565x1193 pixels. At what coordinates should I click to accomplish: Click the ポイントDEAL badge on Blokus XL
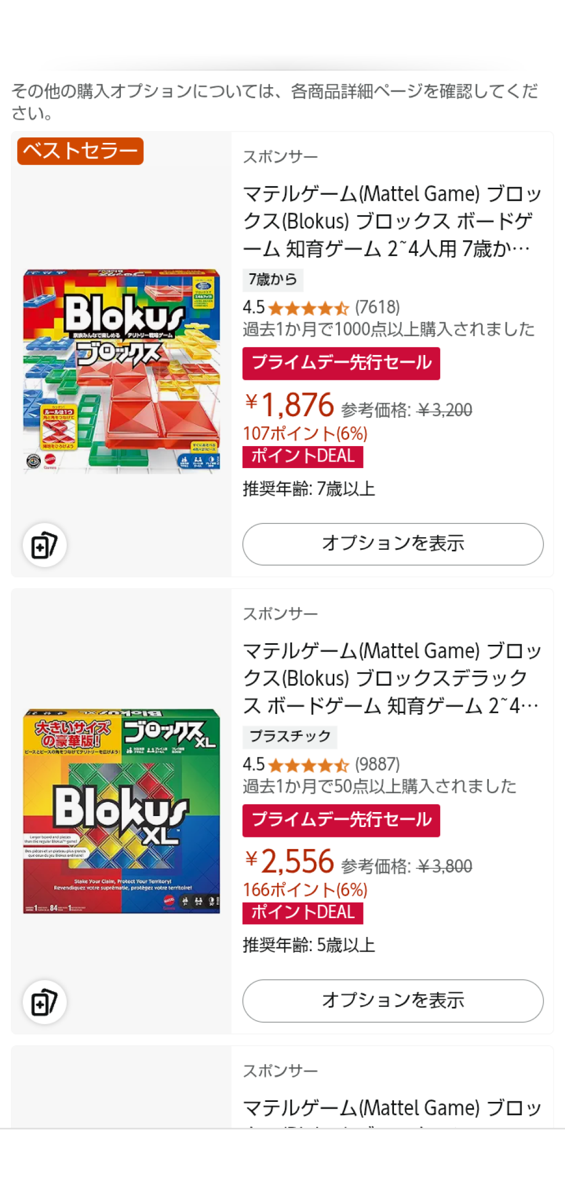(x=302, y=913)
